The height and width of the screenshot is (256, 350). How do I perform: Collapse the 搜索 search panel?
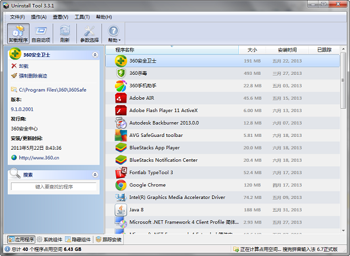point(95,175)
